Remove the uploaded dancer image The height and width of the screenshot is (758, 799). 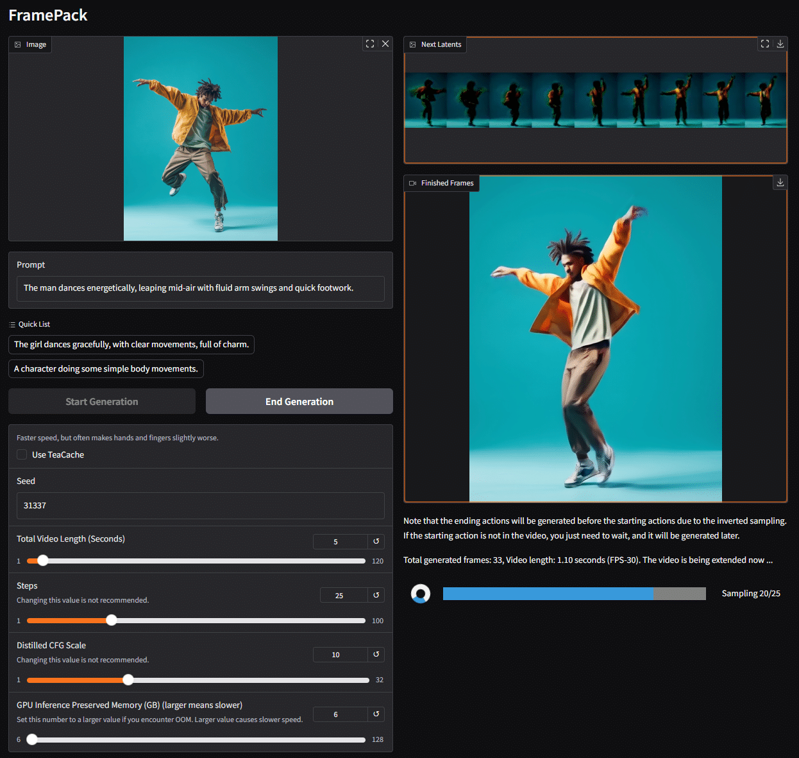click(385, 44)
